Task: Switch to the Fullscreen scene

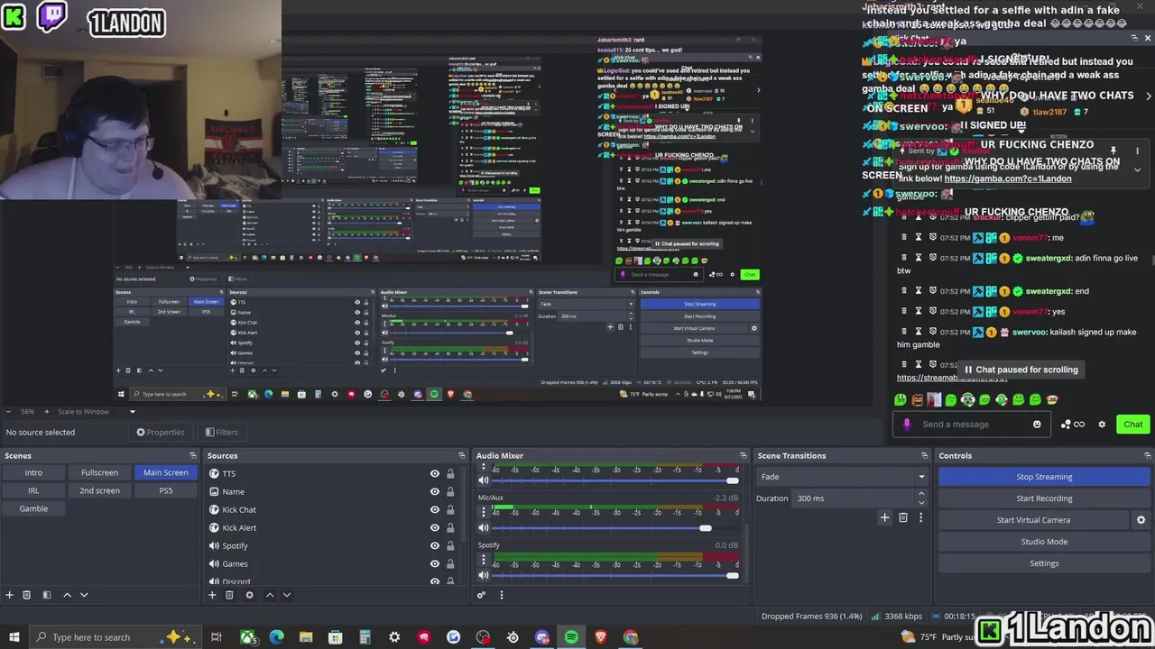Action: [99, 472]
